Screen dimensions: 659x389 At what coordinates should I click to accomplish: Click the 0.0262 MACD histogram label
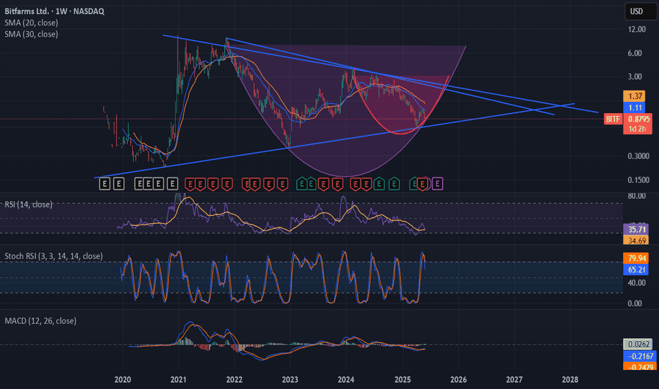pos(638,344)
